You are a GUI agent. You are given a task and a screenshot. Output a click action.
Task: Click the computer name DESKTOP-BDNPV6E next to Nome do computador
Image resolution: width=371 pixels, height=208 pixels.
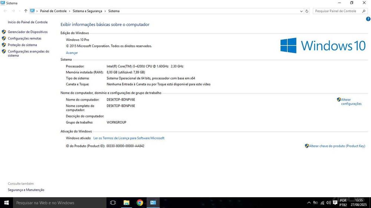[121, 100]
